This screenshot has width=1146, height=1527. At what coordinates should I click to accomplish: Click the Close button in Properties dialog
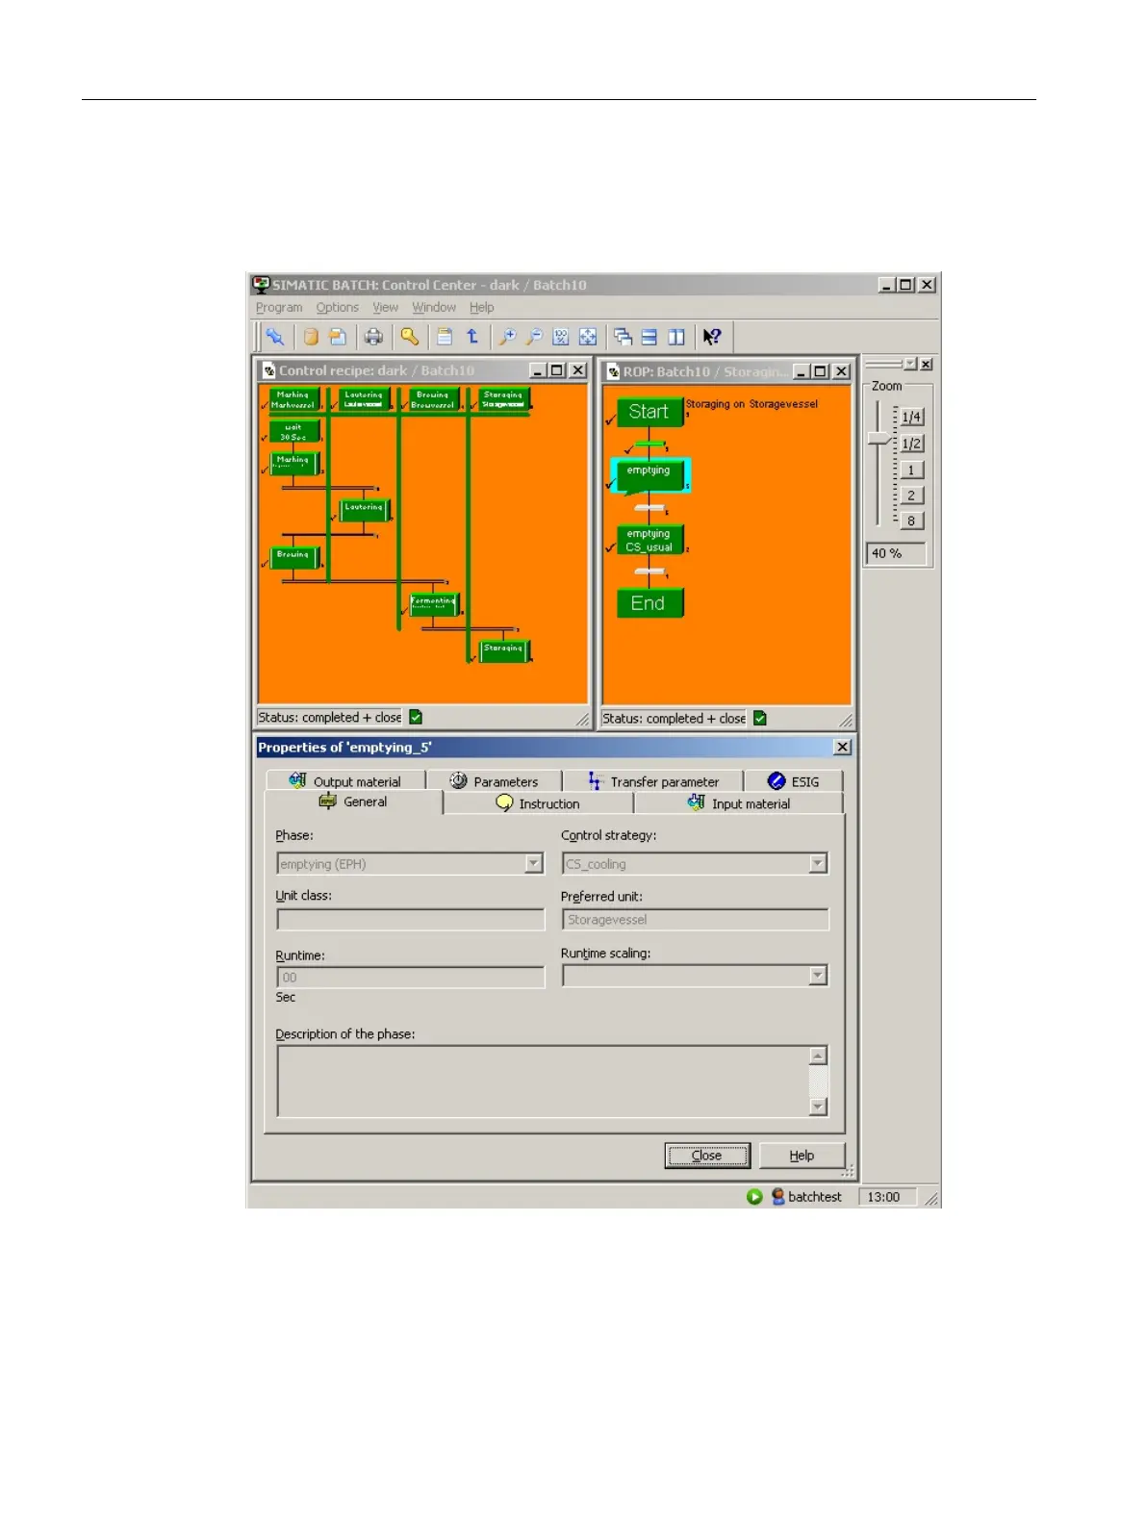tap(707, 1156)
